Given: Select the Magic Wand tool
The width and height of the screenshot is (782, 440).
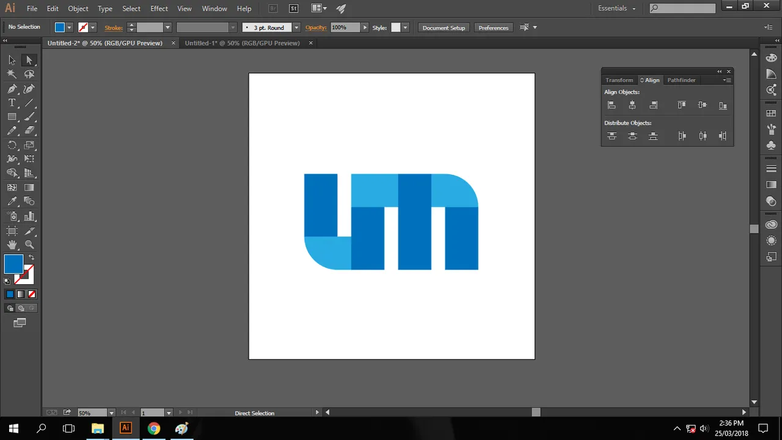Looking at the screenshot, I should tap(12, 74).
